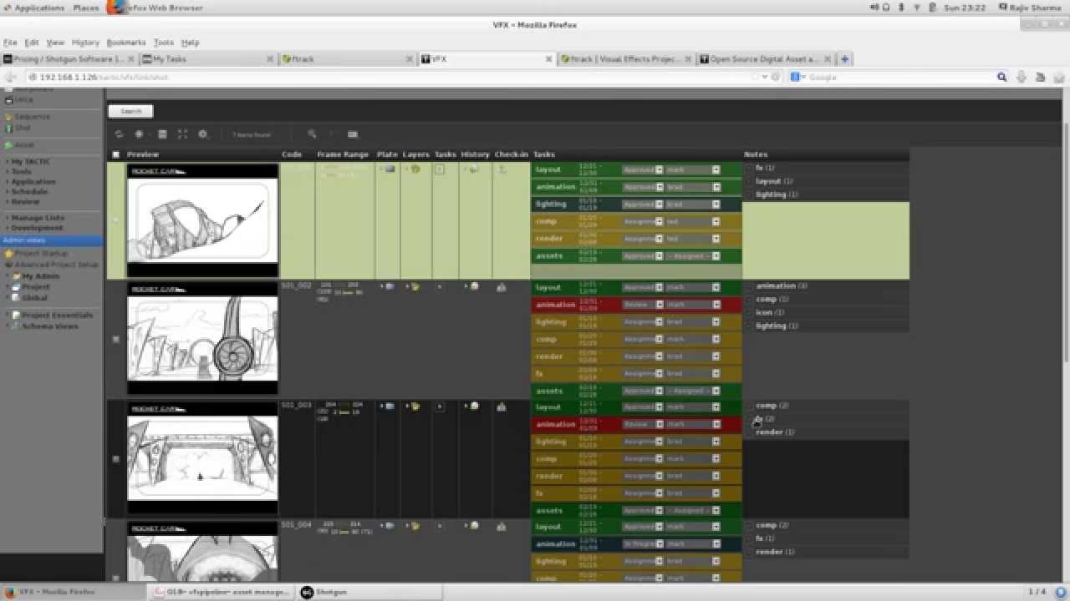Expand the My Admin tree item in the sidebar
This screenshot has width=1070, height=601.
point(8,276)
